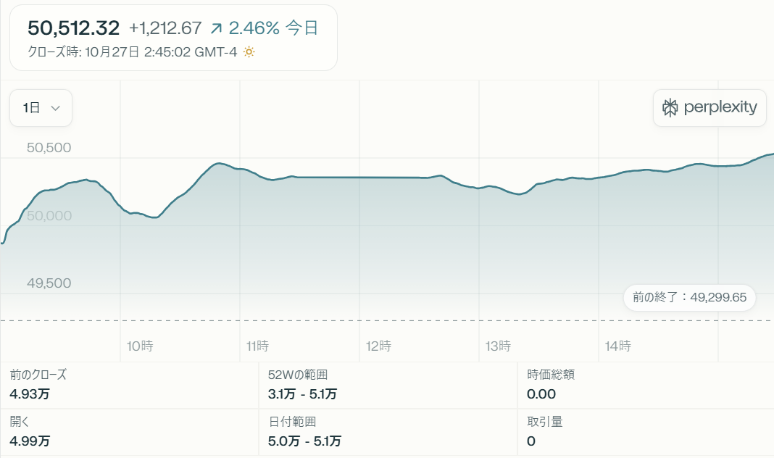
Task: Click the chevron arrow next to 1日
Action: click(x=55, y=108)
